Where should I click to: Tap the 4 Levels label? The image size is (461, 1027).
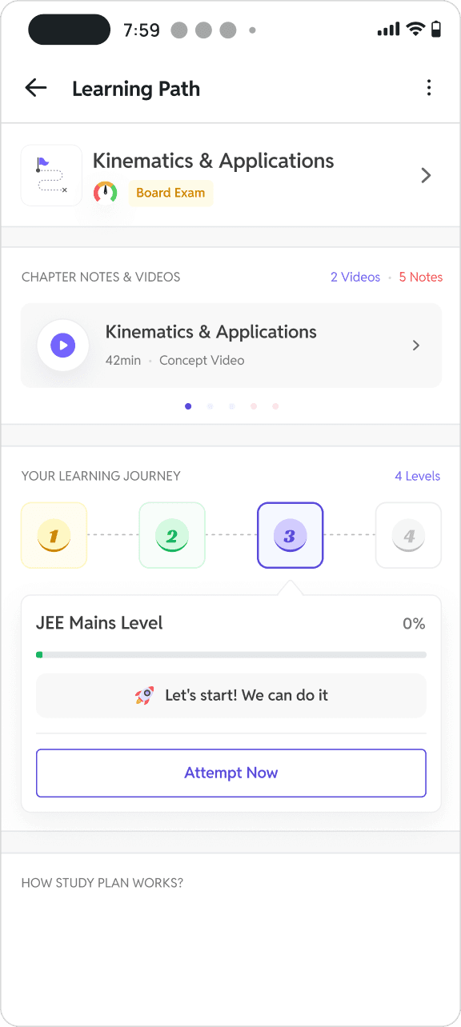tap(418, 476)
